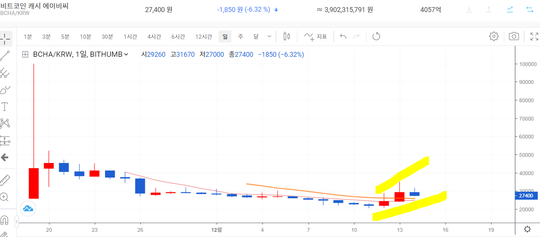Open the indicators (지표) menu
The width and height of the screenshot is (540, 237).
click(x=315, y=36)
